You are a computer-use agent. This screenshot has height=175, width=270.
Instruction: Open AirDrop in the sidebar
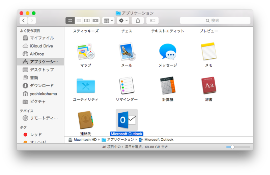(x=40, y=54)
